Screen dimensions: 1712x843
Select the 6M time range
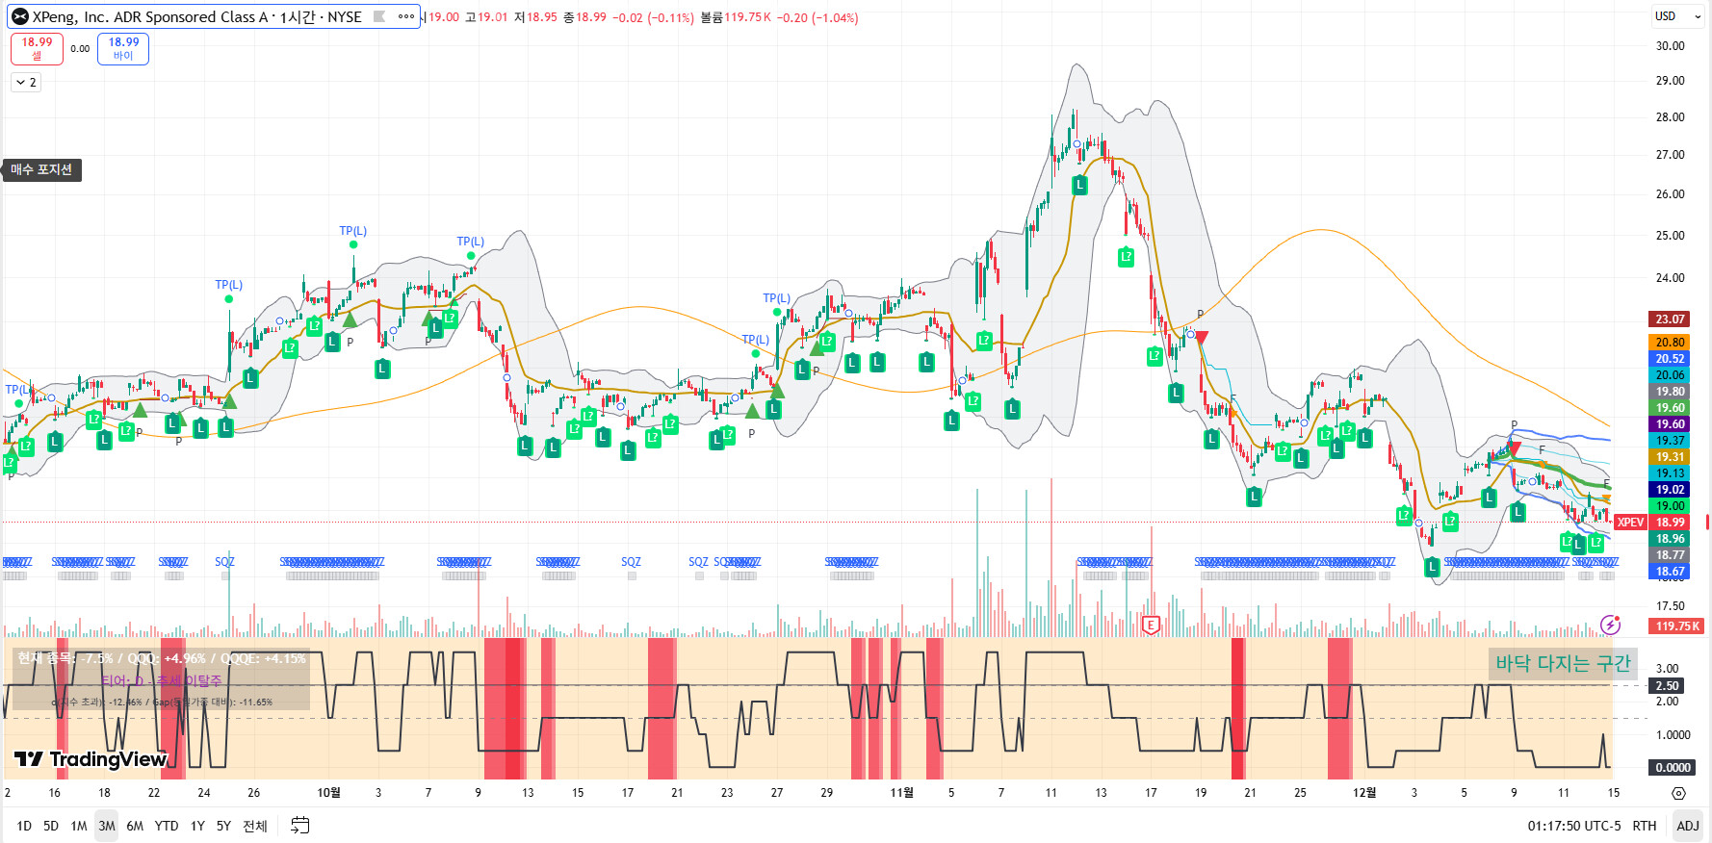point(135,826)
